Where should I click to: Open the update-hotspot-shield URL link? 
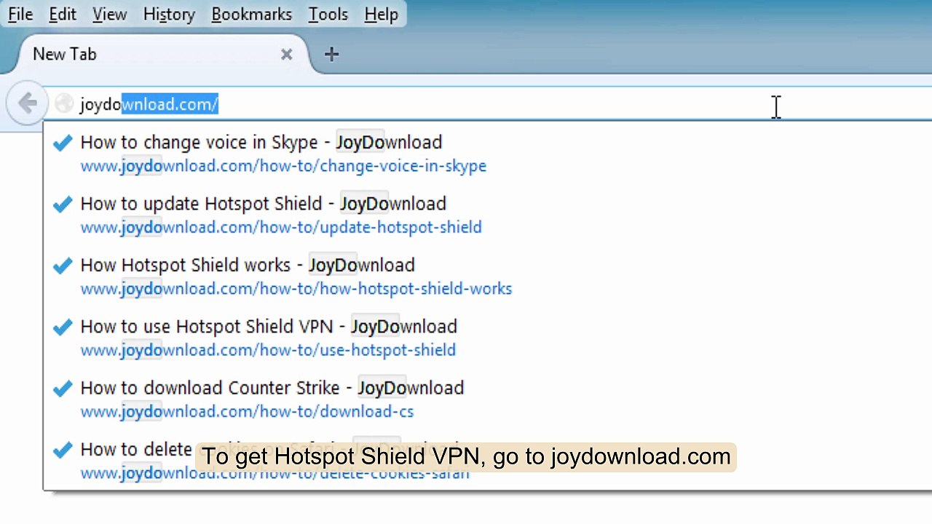click(x=281, y=228)
